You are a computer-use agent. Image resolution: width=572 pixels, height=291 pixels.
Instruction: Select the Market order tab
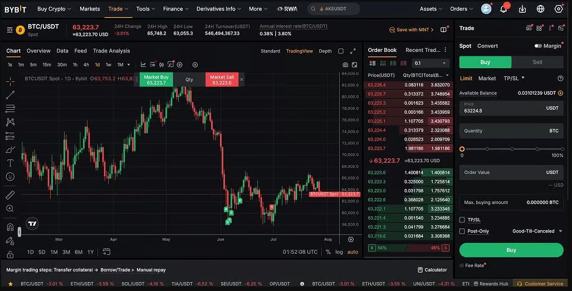tap(487, 79)
